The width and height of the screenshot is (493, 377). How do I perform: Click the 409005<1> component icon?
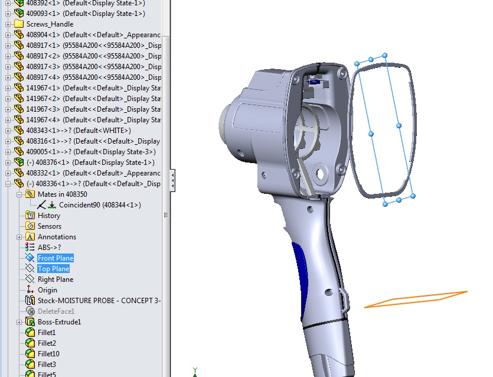(19, 152)
